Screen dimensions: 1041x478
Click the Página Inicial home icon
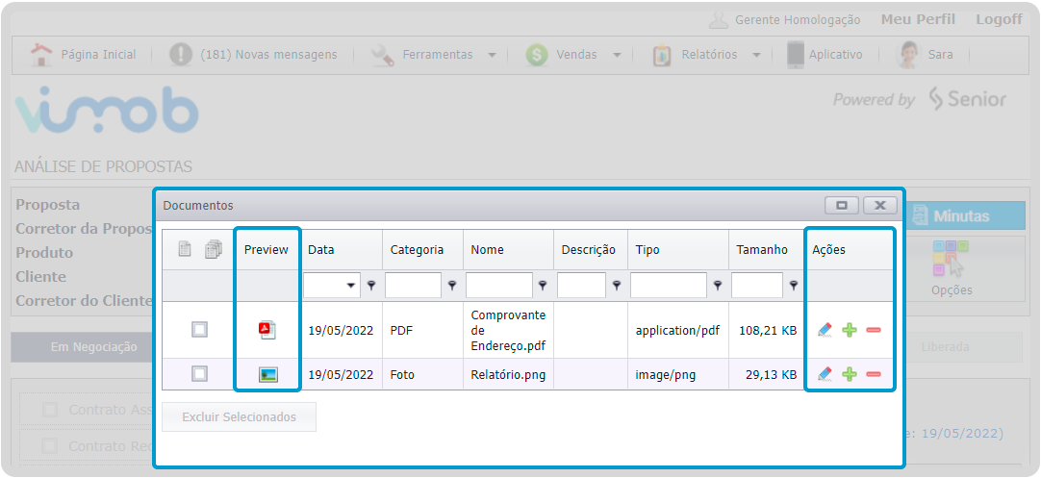41,55
